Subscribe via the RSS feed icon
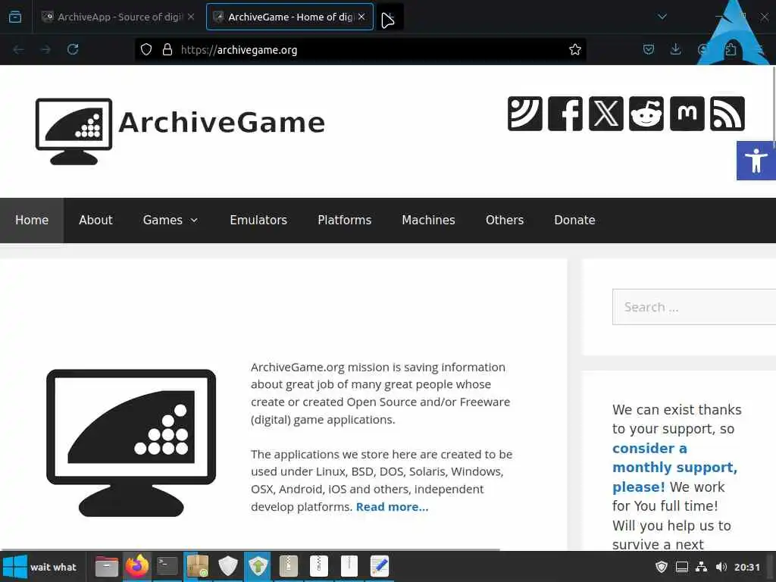The height and width of the screenshot is (582, 776). [x=727, y=114]
